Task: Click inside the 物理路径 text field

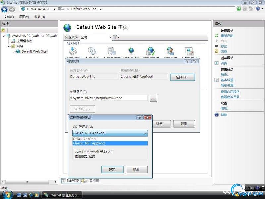Action: tap(109, 98)
